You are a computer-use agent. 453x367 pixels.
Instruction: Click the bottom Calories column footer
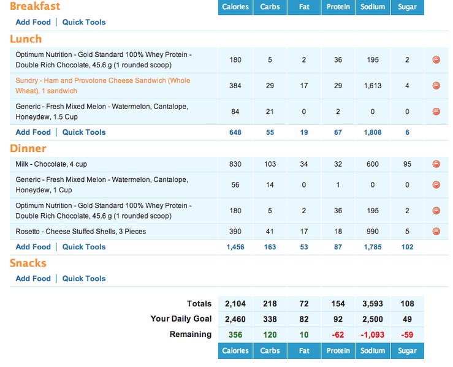coord(235,351)
